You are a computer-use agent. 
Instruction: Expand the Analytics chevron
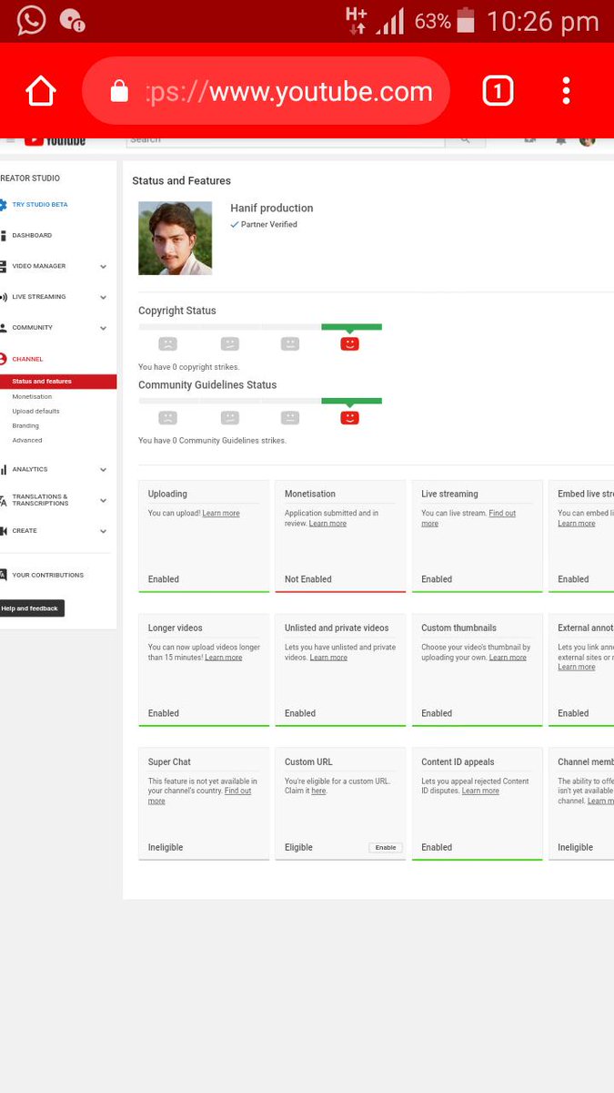pyautogui.click(x=103, y=470)
